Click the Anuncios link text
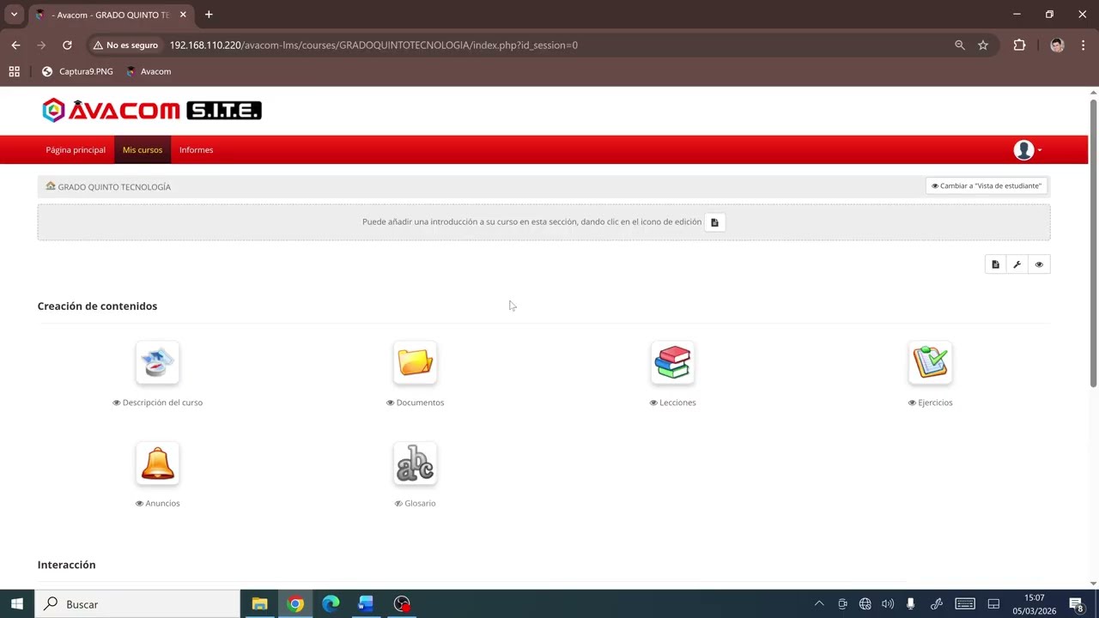This screenshot has height=618, width=1099. coord(162,504)
